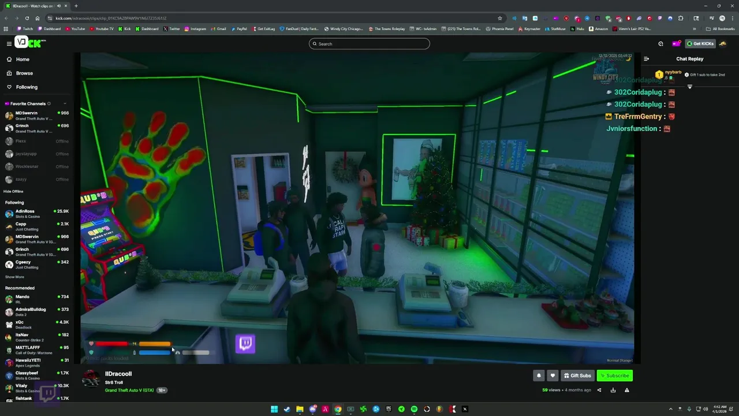Screen dimensions: 739x416
Task: Open Classybeef recommended channel
Action: pos(37,376)
